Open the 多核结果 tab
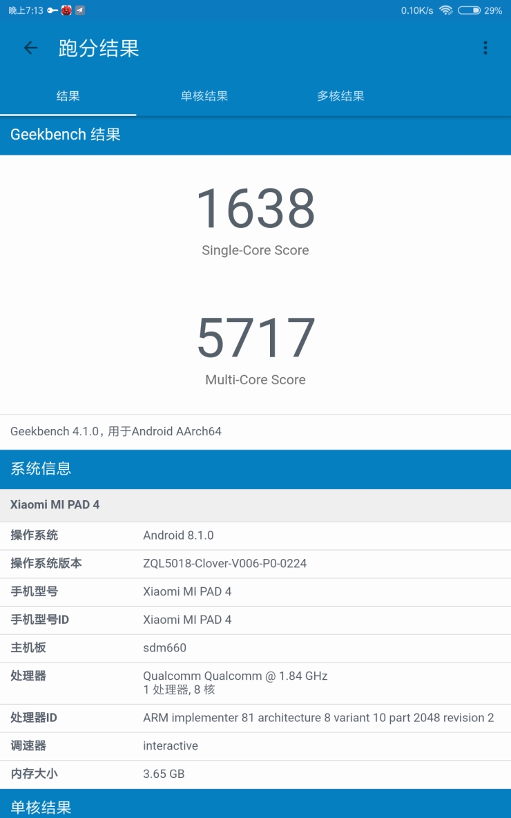This screenshot has width=511, height=818. pos(340,96)
